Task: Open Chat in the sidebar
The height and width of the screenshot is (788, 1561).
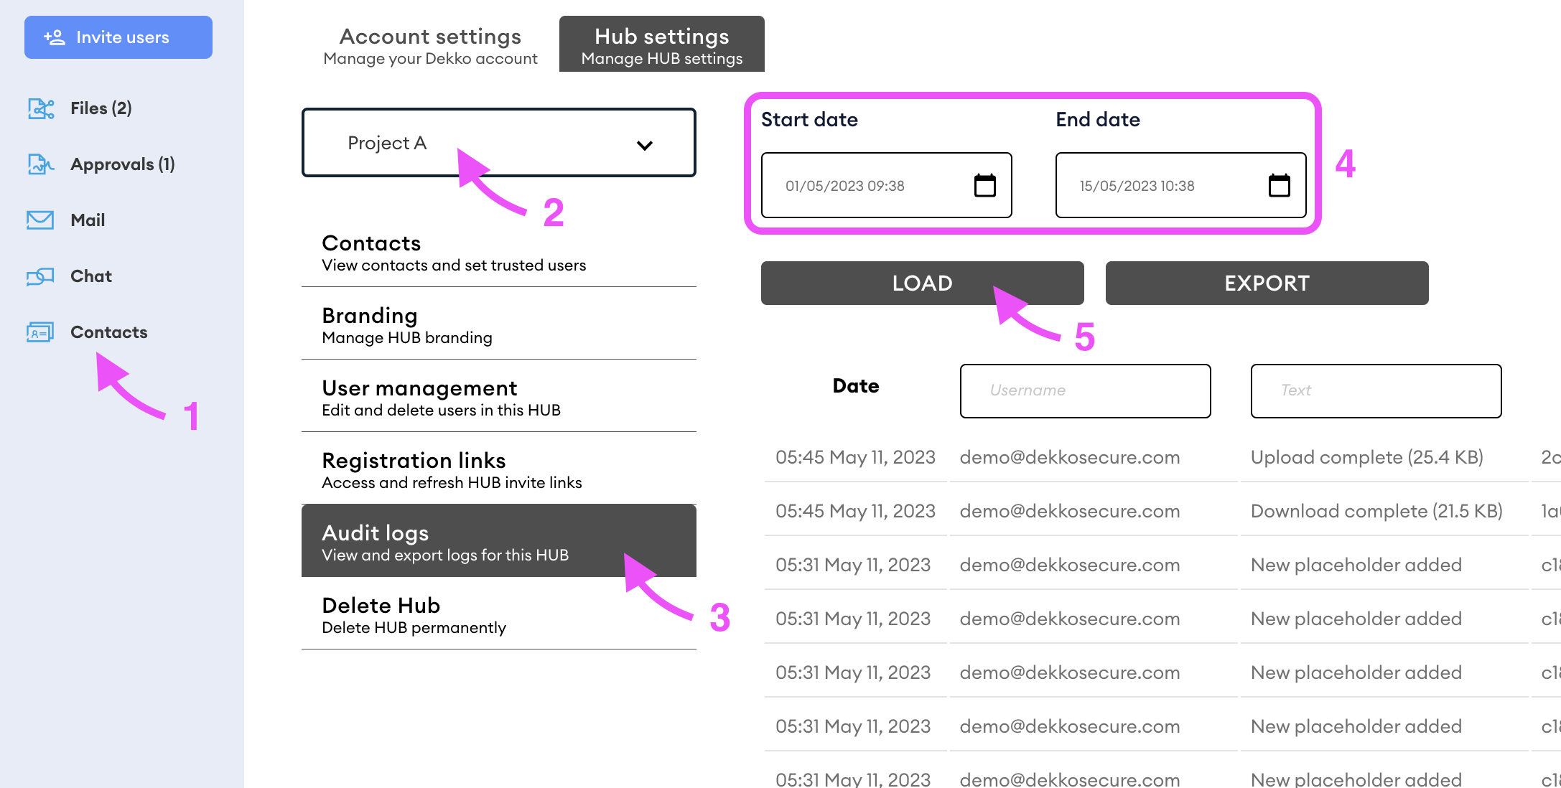Action: (91, 276)
